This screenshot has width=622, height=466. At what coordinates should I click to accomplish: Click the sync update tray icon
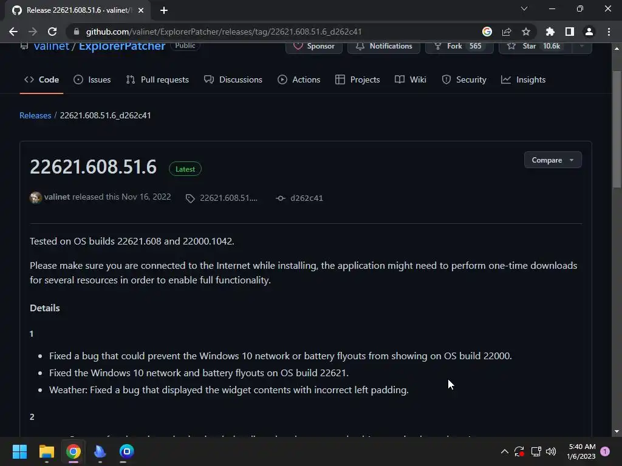click(519, 451)
